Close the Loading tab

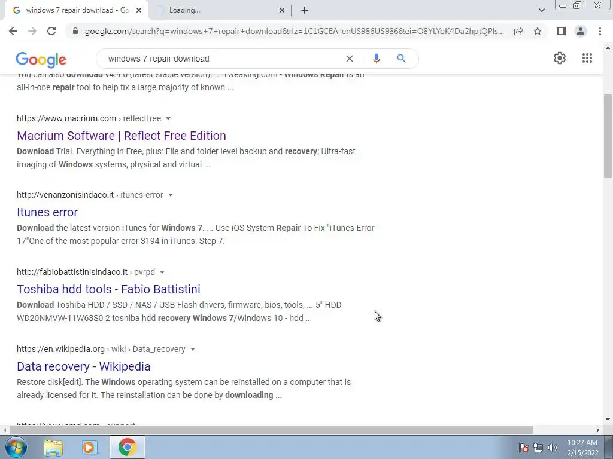(x=282, y=10)
